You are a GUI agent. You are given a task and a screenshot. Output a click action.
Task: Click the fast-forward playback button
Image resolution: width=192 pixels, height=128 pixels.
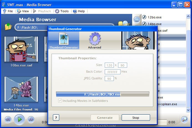(x=31, y=119)
